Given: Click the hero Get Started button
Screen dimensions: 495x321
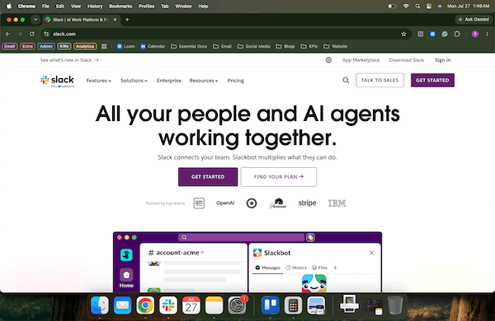Looking at the screenshot, I should click(208, 177).
